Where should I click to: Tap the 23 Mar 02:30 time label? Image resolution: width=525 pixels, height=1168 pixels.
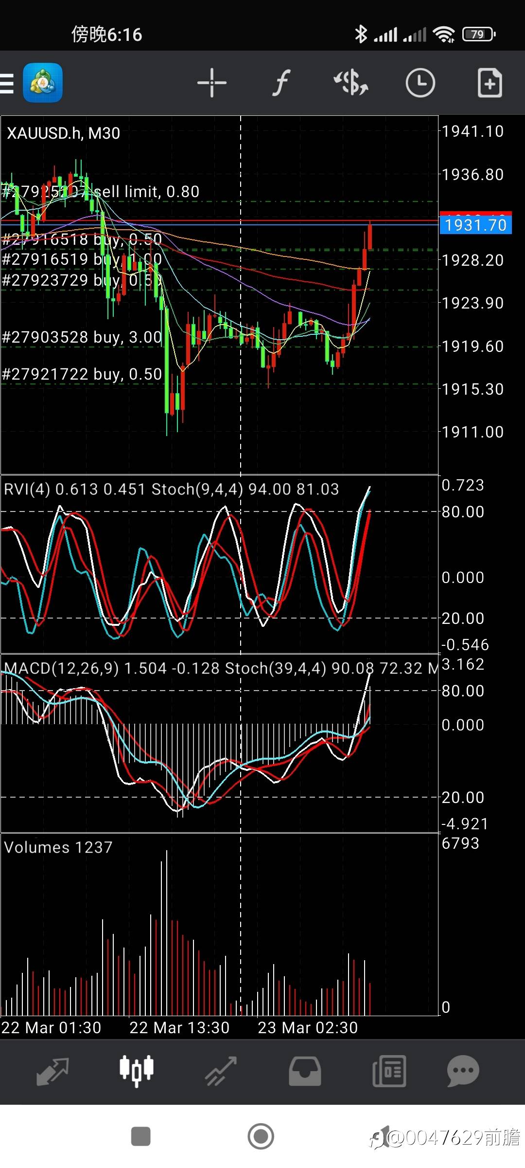(308, 1028)
